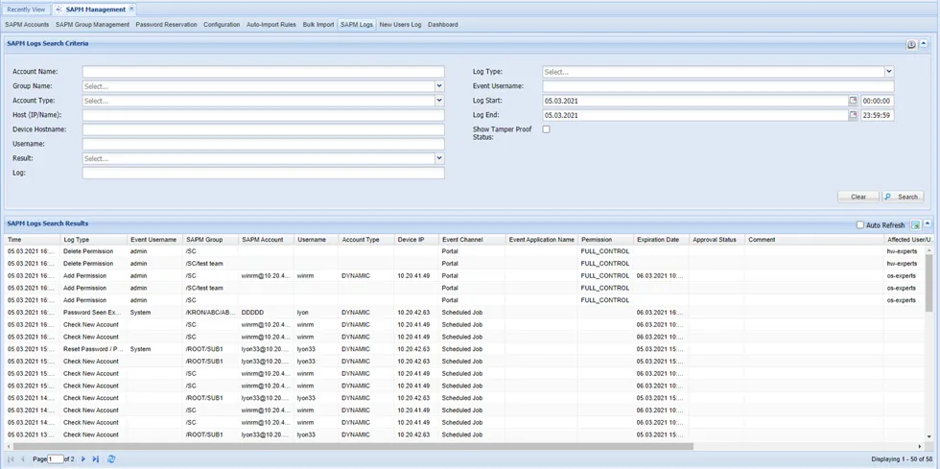Jump to the last results page

(95, 458)
